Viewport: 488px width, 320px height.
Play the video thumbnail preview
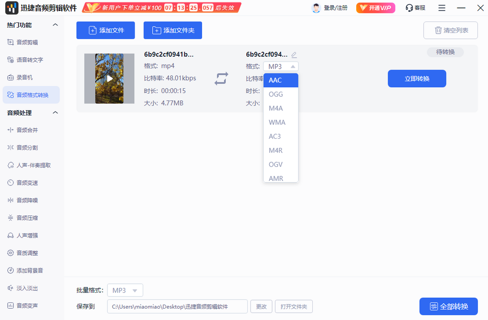point(109,78)
